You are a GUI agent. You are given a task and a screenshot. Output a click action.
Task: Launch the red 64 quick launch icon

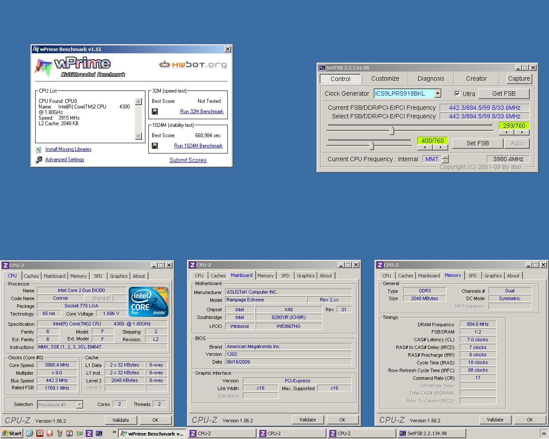[x=40, y=433]
